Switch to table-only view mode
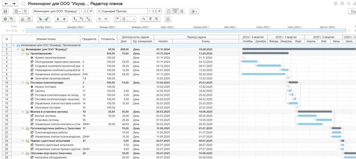The width and height of the screenshot is (356, 159). tap(168, 11)
